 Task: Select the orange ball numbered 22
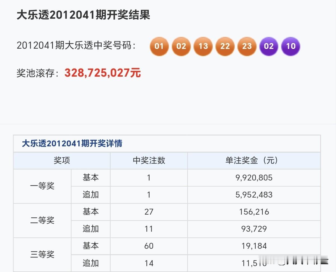225,46
